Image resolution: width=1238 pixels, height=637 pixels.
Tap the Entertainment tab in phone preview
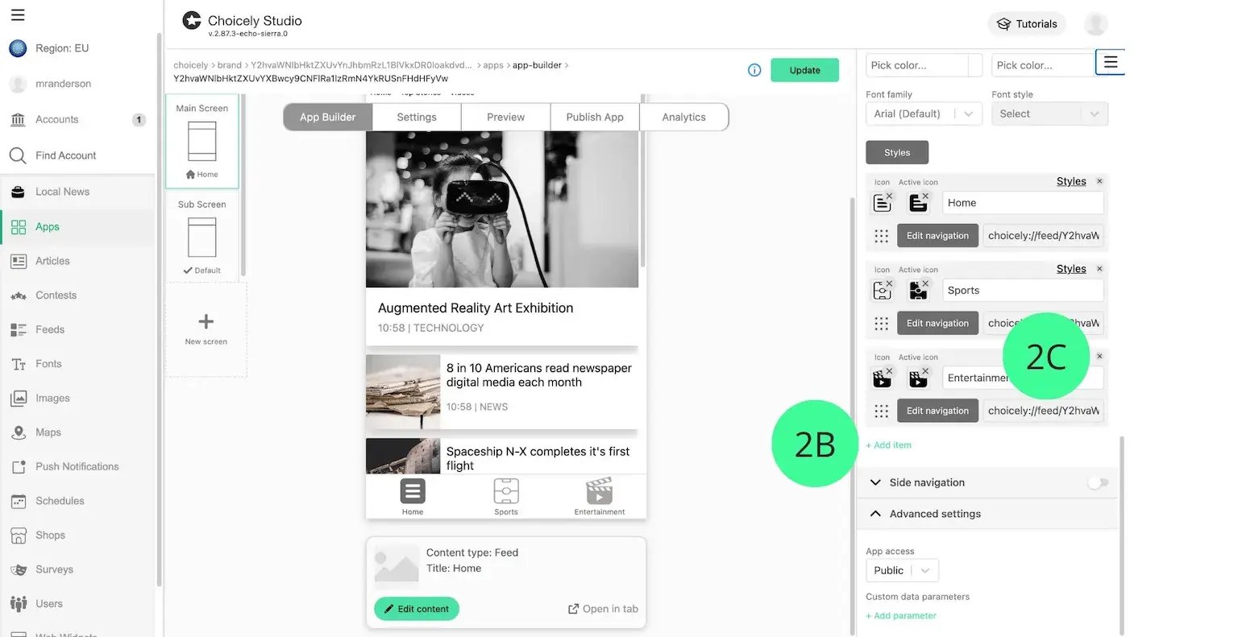point(599,496)
